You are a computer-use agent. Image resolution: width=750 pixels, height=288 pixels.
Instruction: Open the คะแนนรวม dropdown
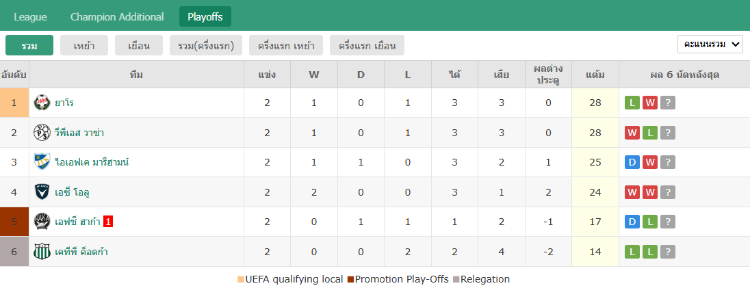710,44
